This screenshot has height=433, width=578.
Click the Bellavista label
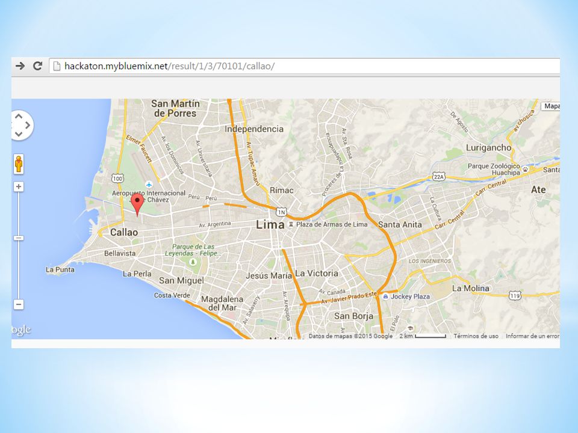(120, 253)
